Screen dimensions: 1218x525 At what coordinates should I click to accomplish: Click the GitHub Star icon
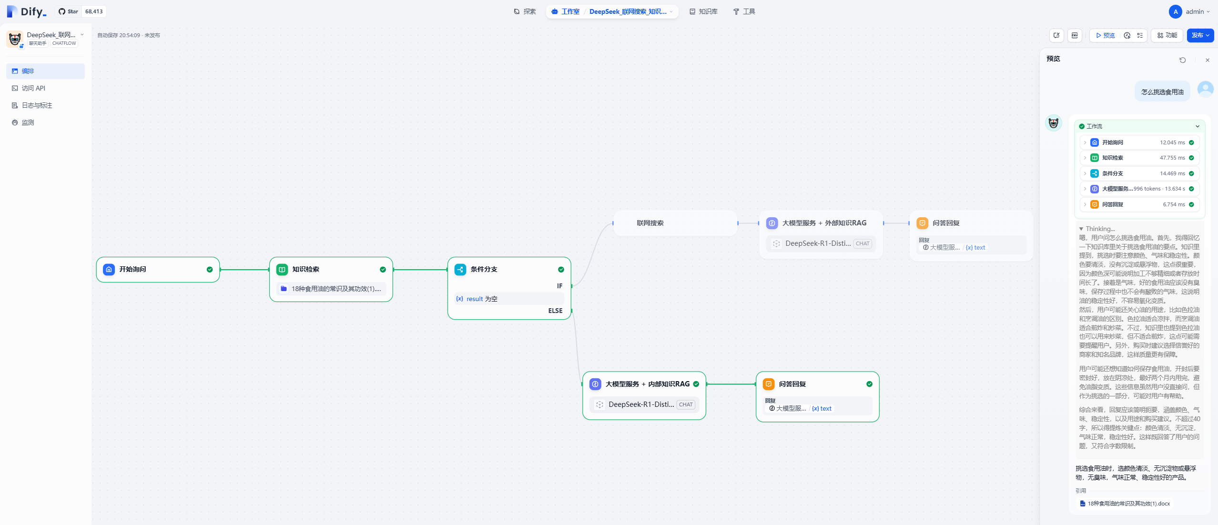click(x=62, y=11)
